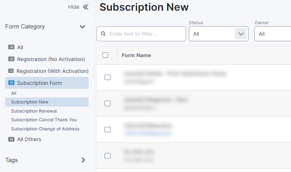Expand the Tags section arrow
Screen dimensions: 291x172
tap(83, 160)
